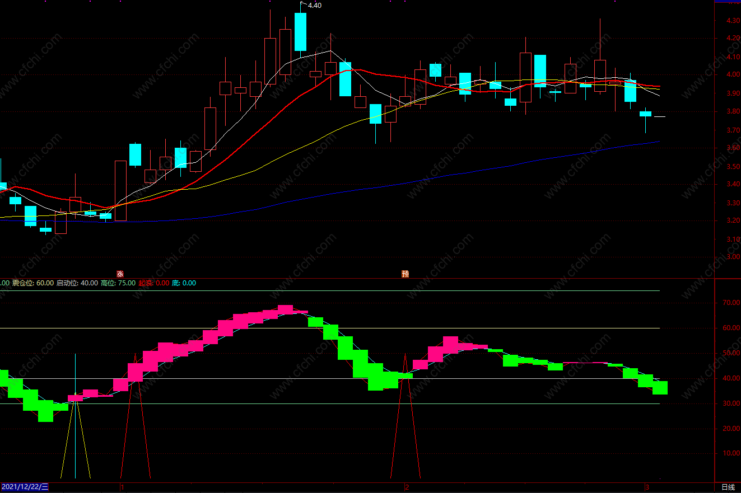Click the last green indicator bar on the right
741x493 pixels.
coord(660,388)
